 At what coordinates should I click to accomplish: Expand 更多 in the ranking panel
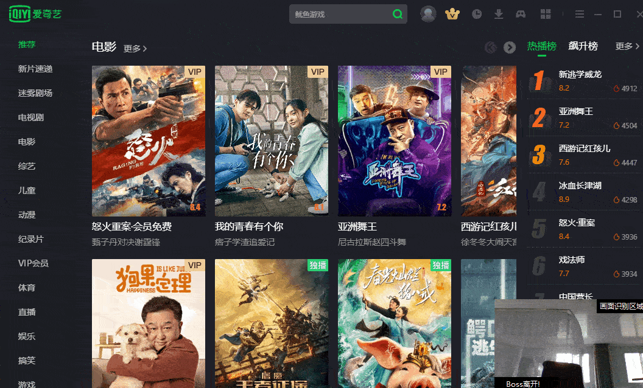pos(627,46)
